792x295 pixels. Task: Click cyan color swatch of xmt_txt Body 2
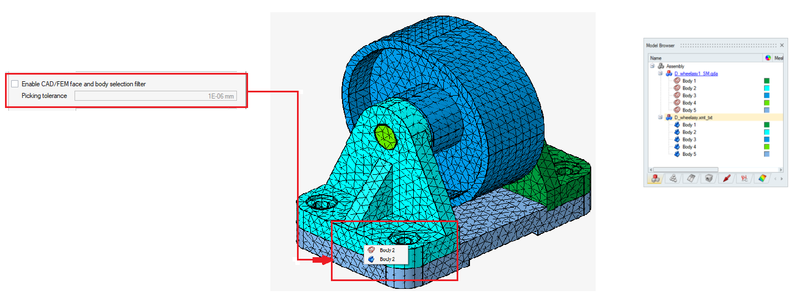(767, 132)
